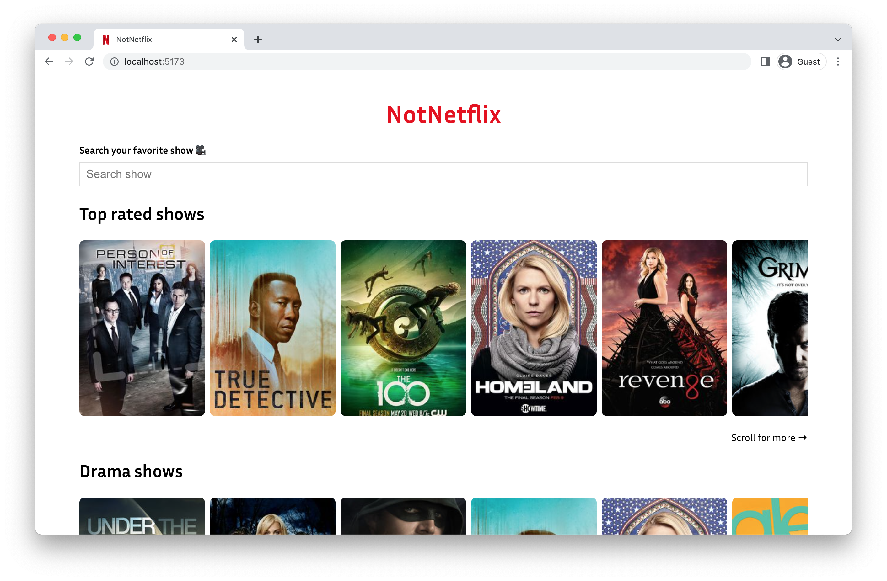The height and width of the screenshot is (581, 887).
Task: Open the True Detective poster
Action: (x=272, y=328)
